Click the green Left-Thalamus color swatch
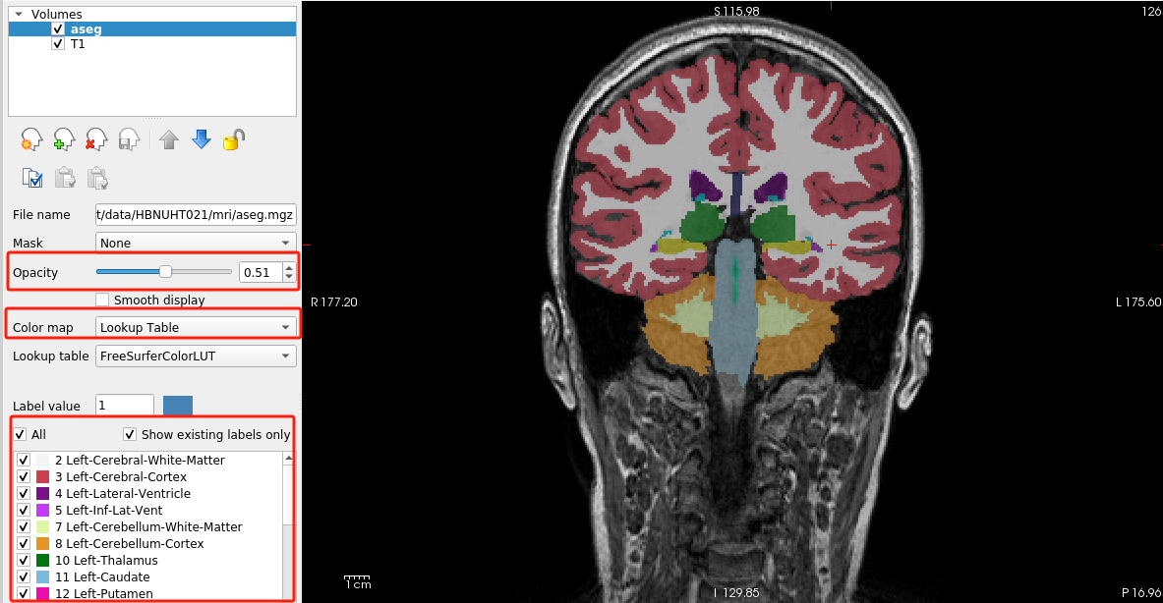 (42, 560)
